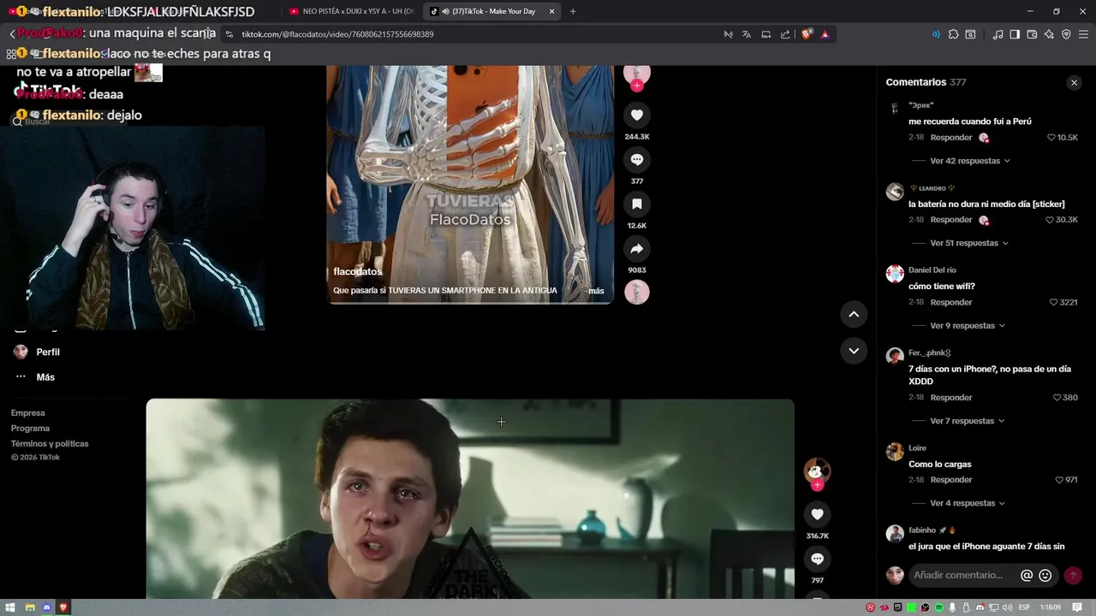The width and height of the screenshot is (1096, 616).
Task: Bookmark the video with 12.6K saves
Action: pyautogui.click(x=636, y=204)
